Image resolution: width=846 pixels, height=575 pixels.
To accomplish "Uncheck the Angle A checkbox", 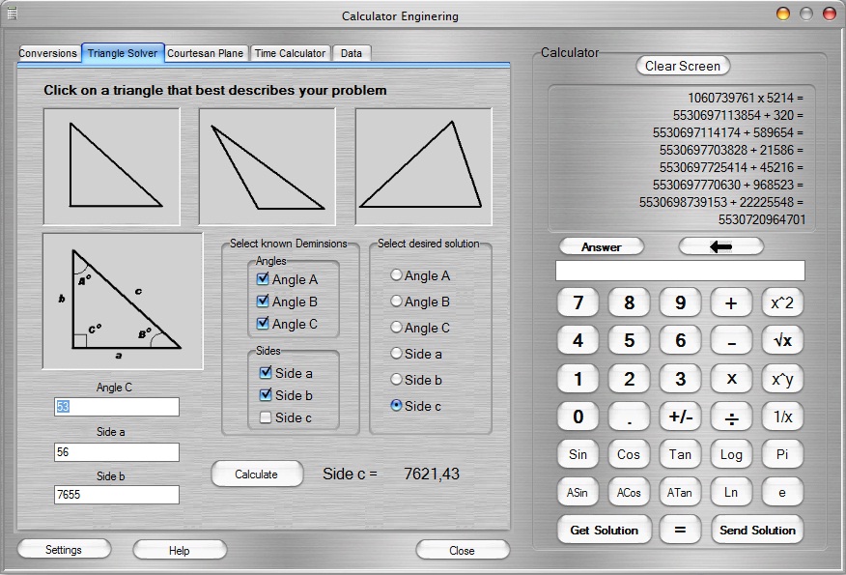I will coord(263,279).
